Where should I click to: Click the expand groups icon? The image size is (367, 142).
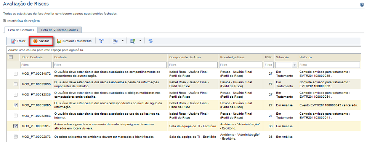point(115,41)
